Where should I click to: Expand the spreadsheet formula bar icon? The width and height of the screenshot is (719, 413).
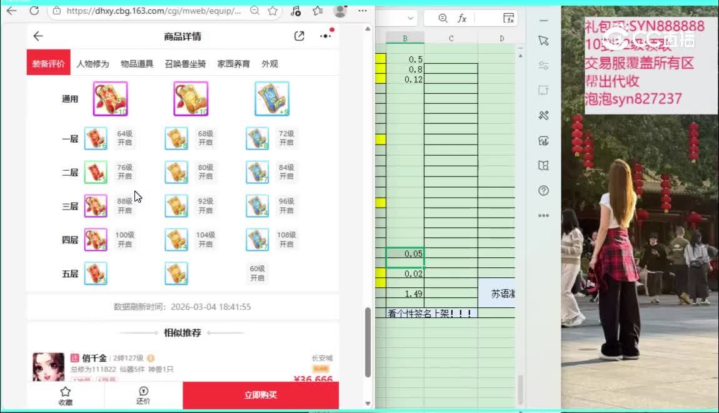pos(508,18)
